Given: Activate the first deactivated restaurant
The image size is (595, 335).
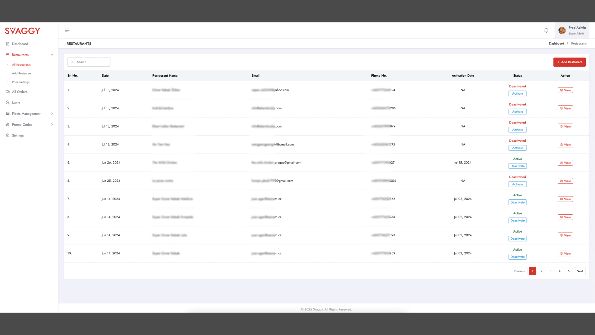Looking at the screenshot, I should [x=517, y=93].
